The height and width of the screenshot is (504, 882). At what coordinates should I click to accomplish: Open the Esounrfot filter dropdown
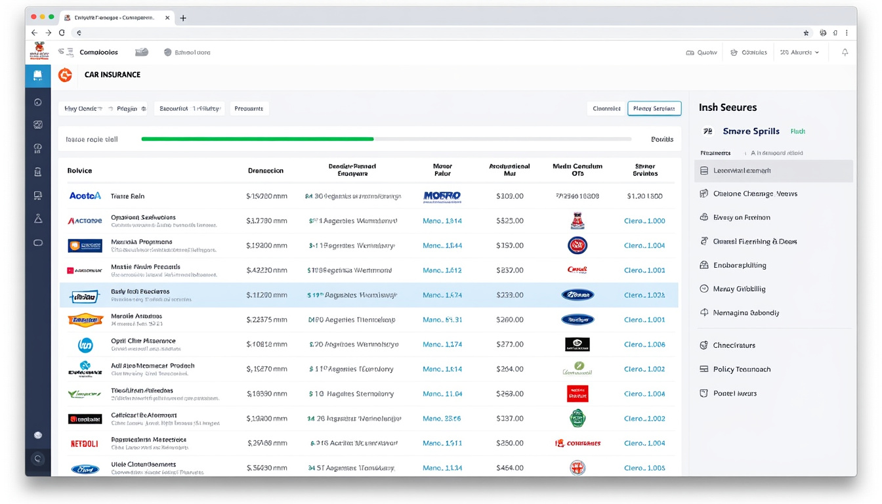[190, 109]
